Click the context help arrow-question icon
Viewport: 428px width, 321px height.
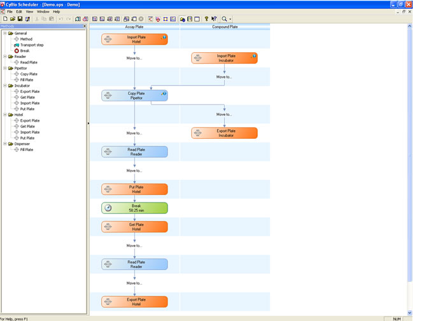click(x=214, y=19)
